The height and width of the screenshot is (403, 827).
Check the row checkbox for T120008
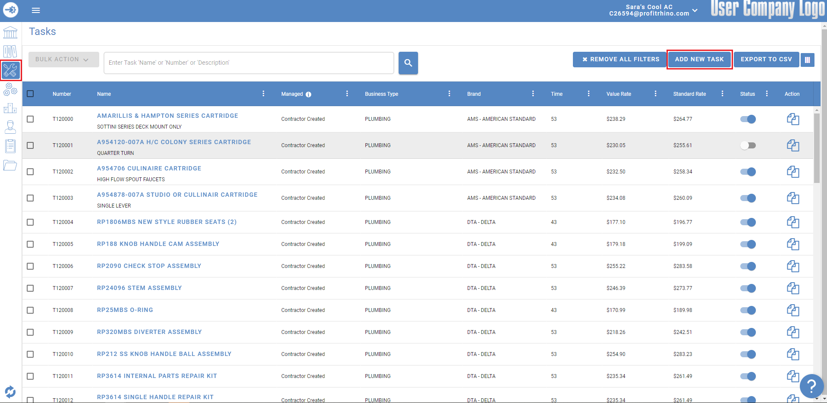point(30,310)
